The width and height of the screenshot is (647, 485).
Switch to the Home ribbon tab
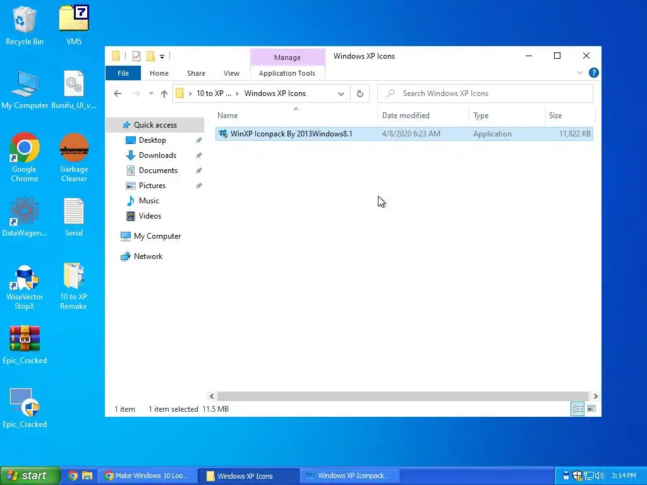[159, 73]
